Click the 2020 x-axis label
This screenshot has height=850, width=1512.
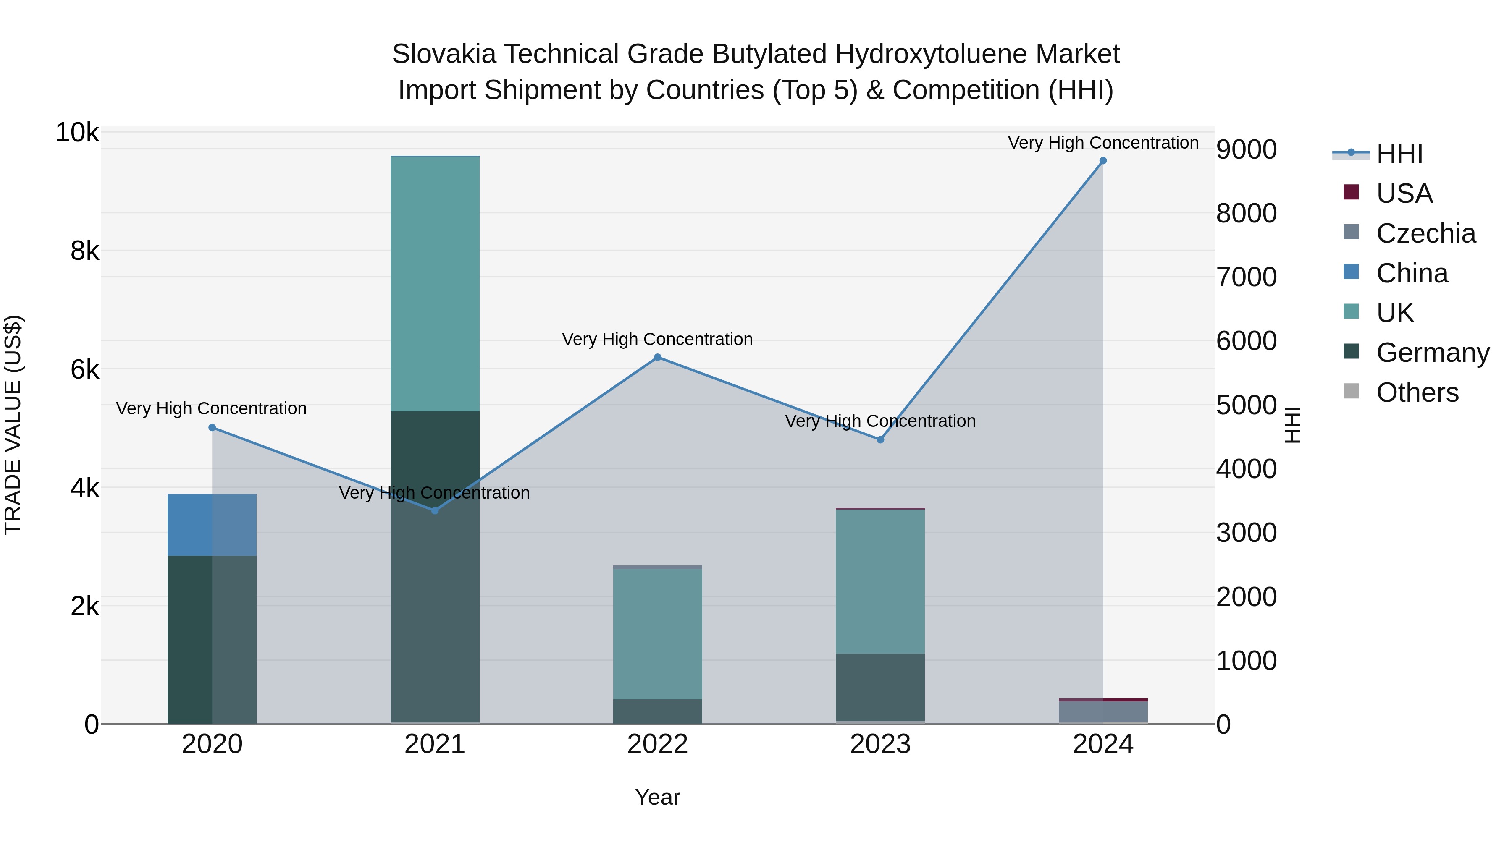pyautogui.click(x=212, y=744)
